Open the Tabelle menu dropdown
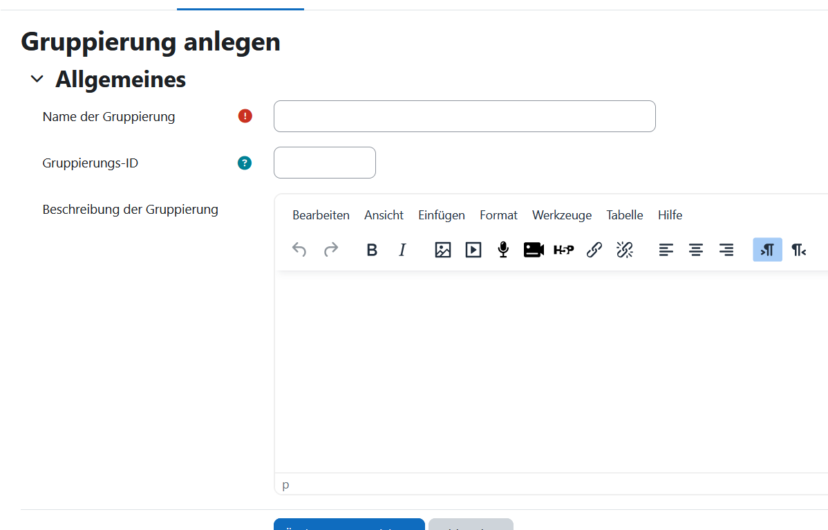Image resolution: width=828 pixels, height=530 pixels. (624, 215)
